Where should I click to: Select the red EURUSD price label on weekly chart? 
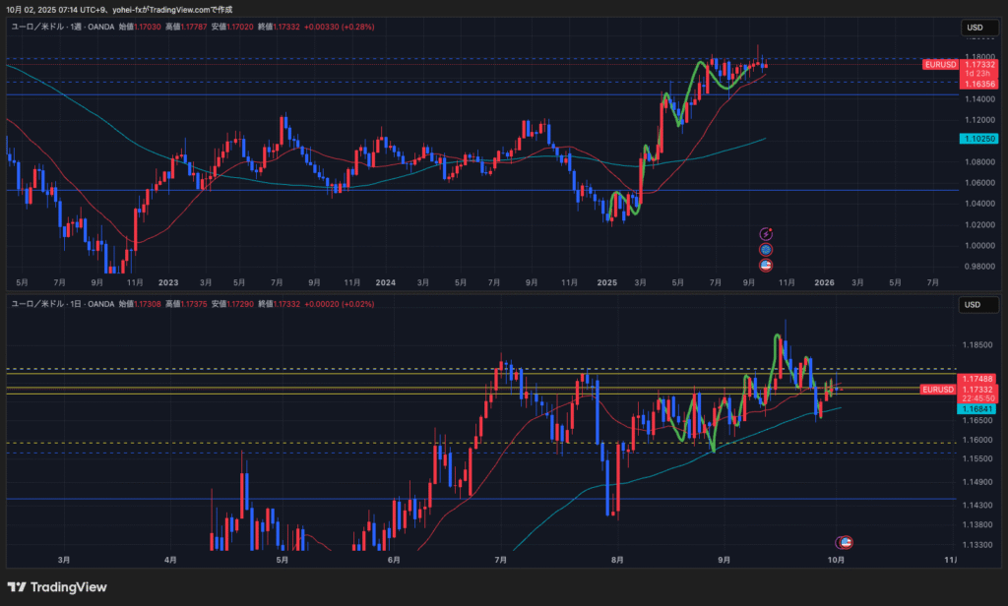(x=940, y=65)
